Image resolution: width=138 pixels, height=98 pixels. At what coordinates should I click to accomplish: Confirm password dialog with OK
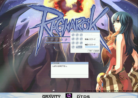pos(91,51)
